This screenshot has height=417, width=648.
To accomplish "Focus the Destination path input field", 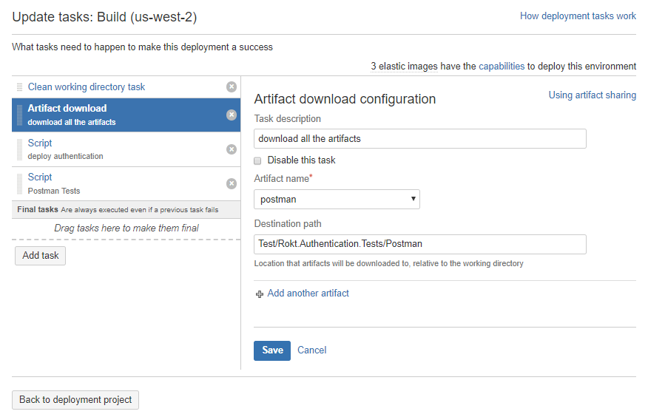I will coord(420,244).
